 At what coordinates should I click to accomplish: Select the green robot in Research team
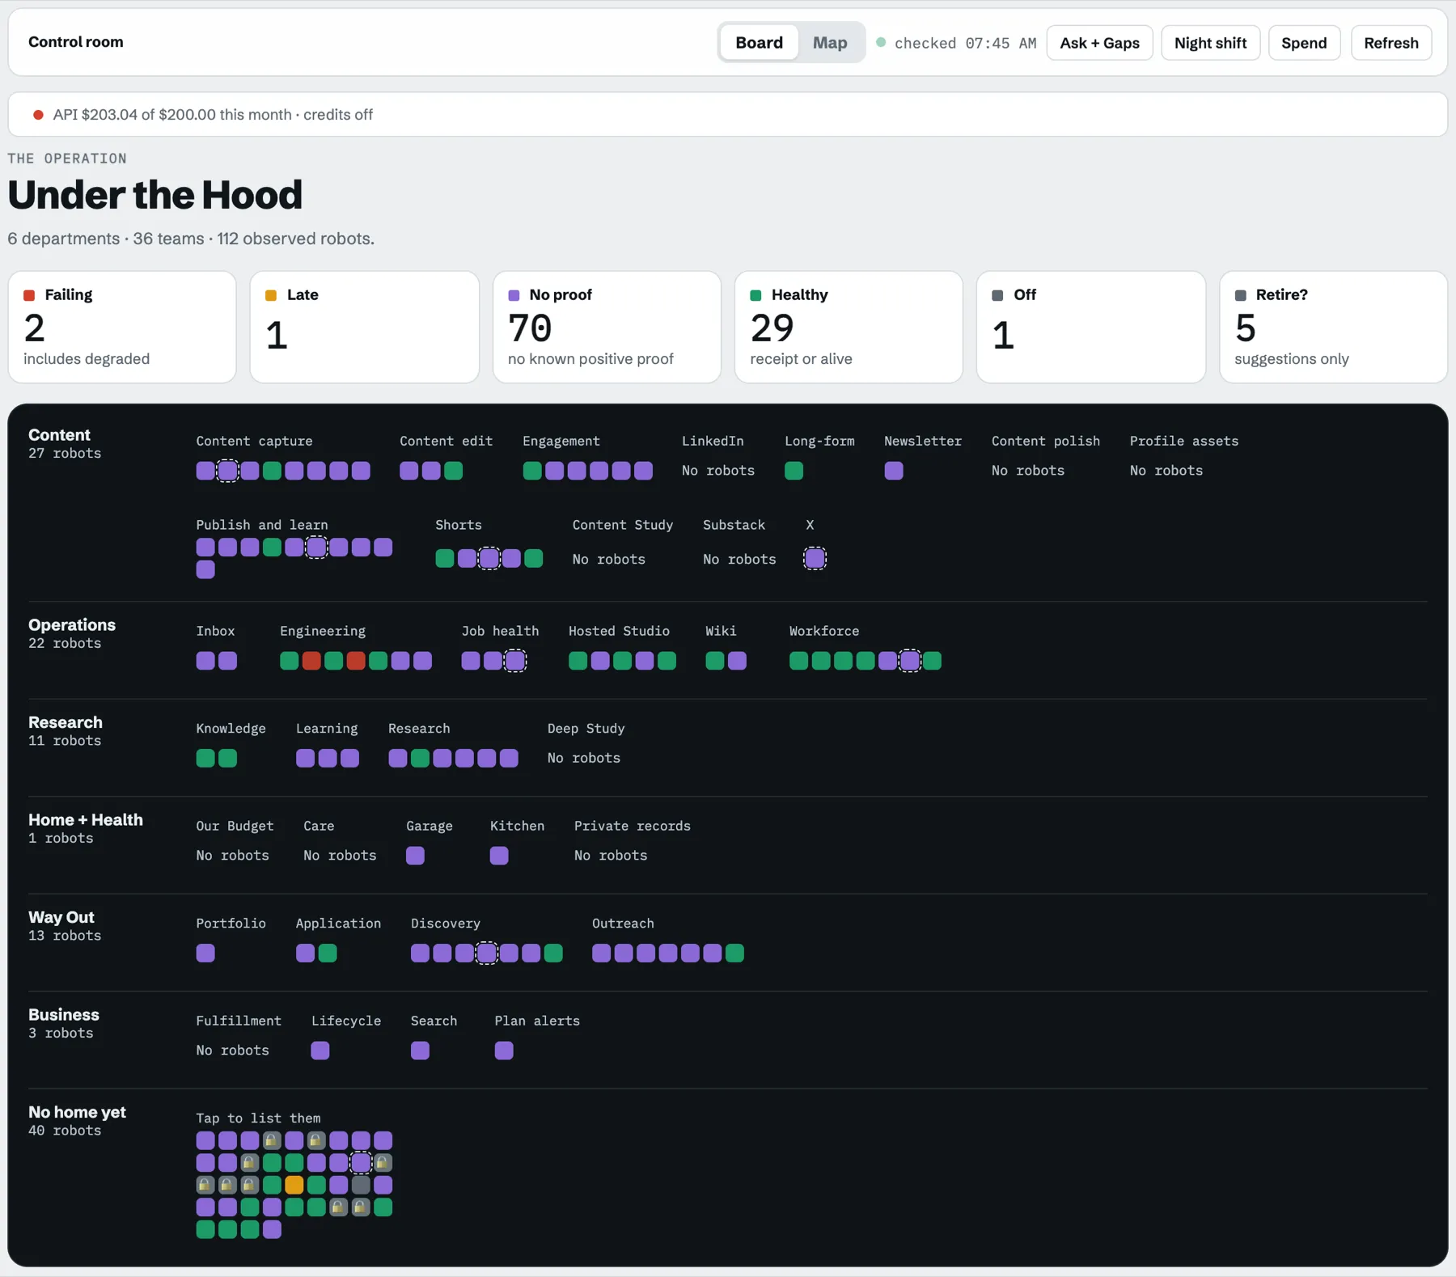pos(420,758)
